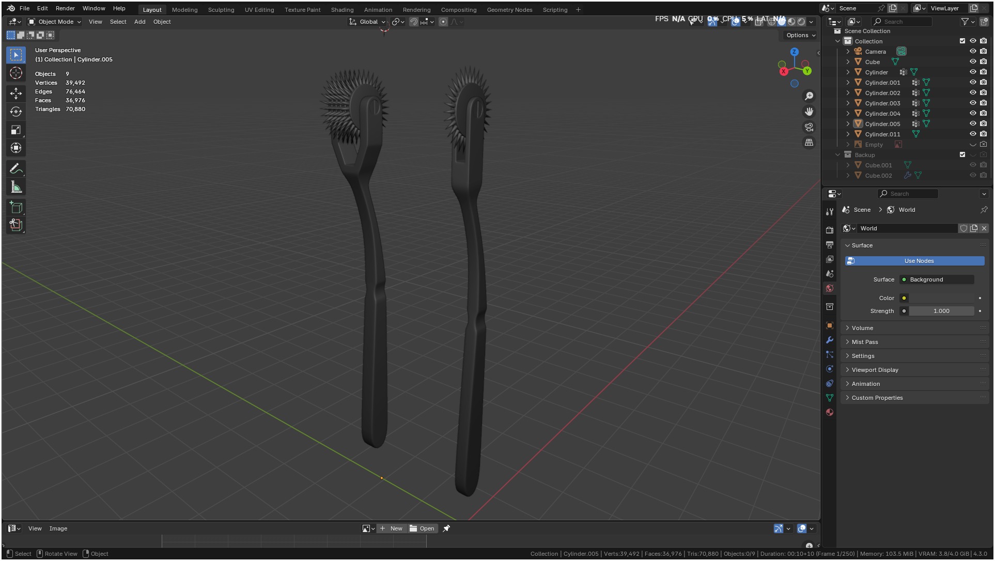Select the 3D Cursor tool

tap(16, 73)
